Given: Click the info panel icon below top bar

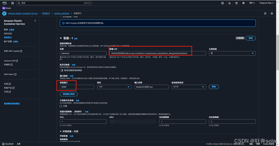Looking at the screenshot, I should tap(265, 13).
